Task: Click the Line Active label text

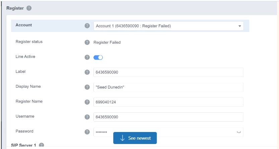Action: pos(25,57)
